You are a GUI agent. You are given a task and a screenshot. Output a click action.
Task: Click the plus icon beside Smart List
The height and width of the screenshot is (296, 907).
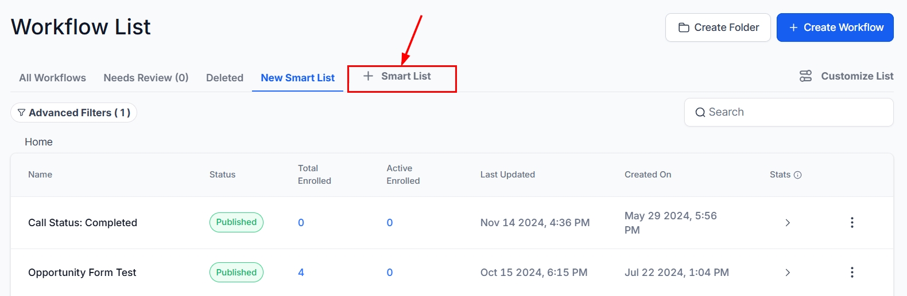pyautogui.click(x=369, y=76)
